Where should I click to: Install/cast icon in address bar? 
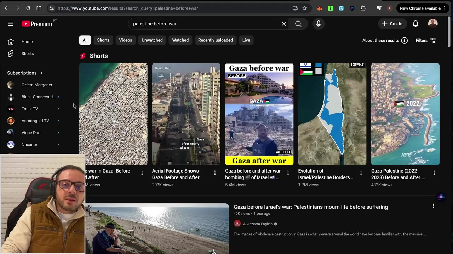tap(295, 8)
